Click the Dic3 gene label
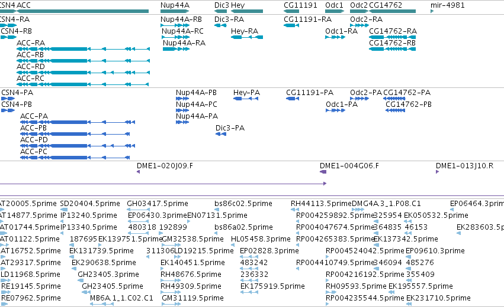 pos(221,5)
